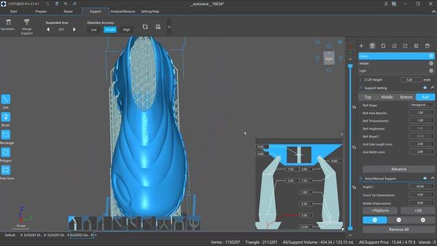Click the Right face of view cube
Image resolution: width=437 pixels, height=246 pixels.
pos(329,59)
